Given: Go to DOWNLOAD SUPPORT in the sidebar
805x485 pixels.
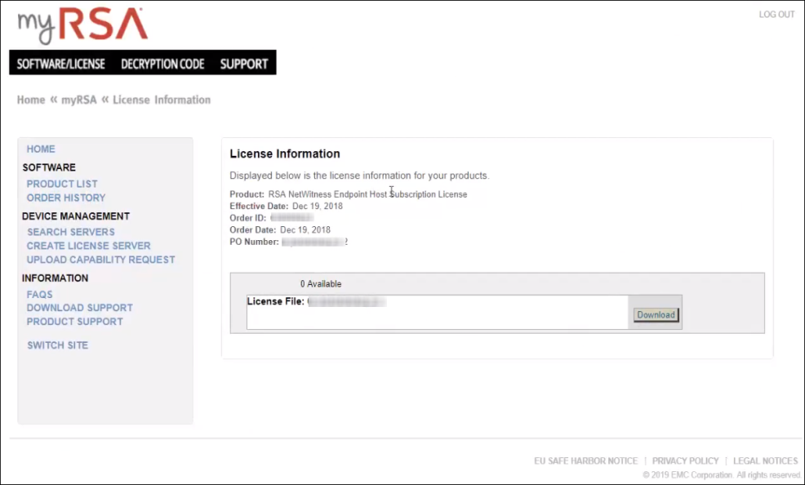Looking at the screenshot, I should (x=79, y=308).
